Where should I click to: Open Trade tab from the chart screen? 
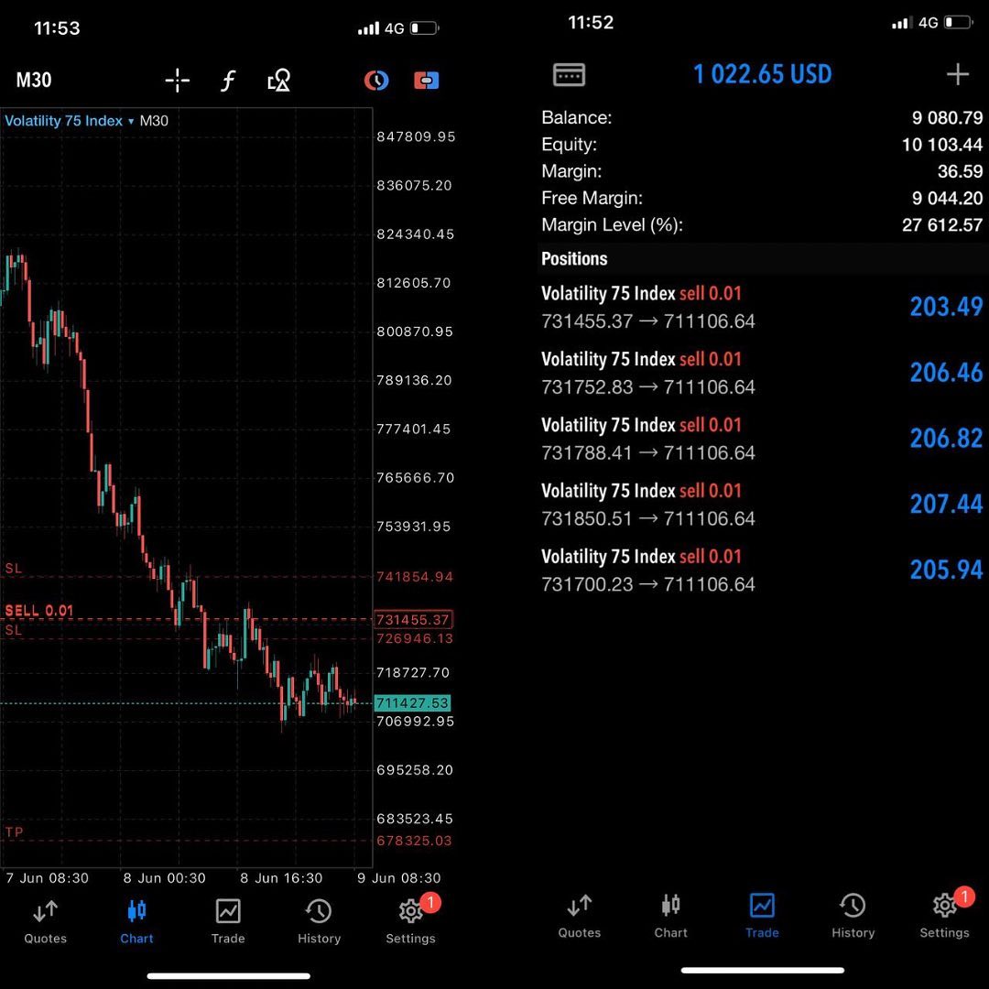(x=228, y=921)
